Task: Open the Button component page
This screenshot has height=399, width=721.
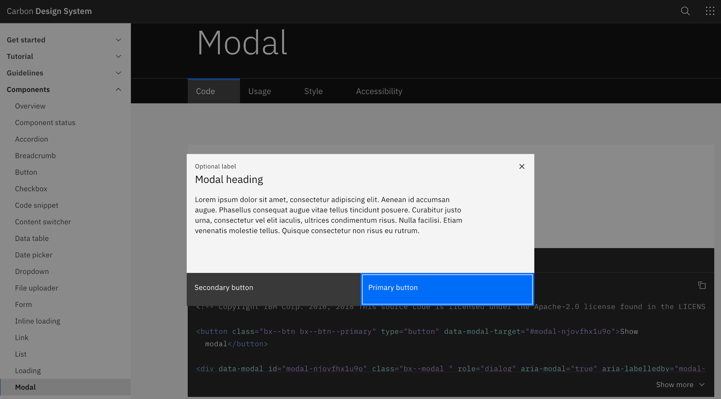Action: [26, 172]
